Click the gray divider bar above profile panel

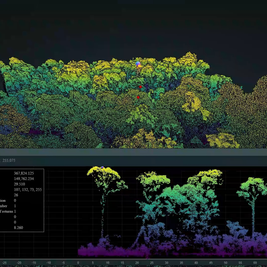pyautogui.click(x=133, y=152)
